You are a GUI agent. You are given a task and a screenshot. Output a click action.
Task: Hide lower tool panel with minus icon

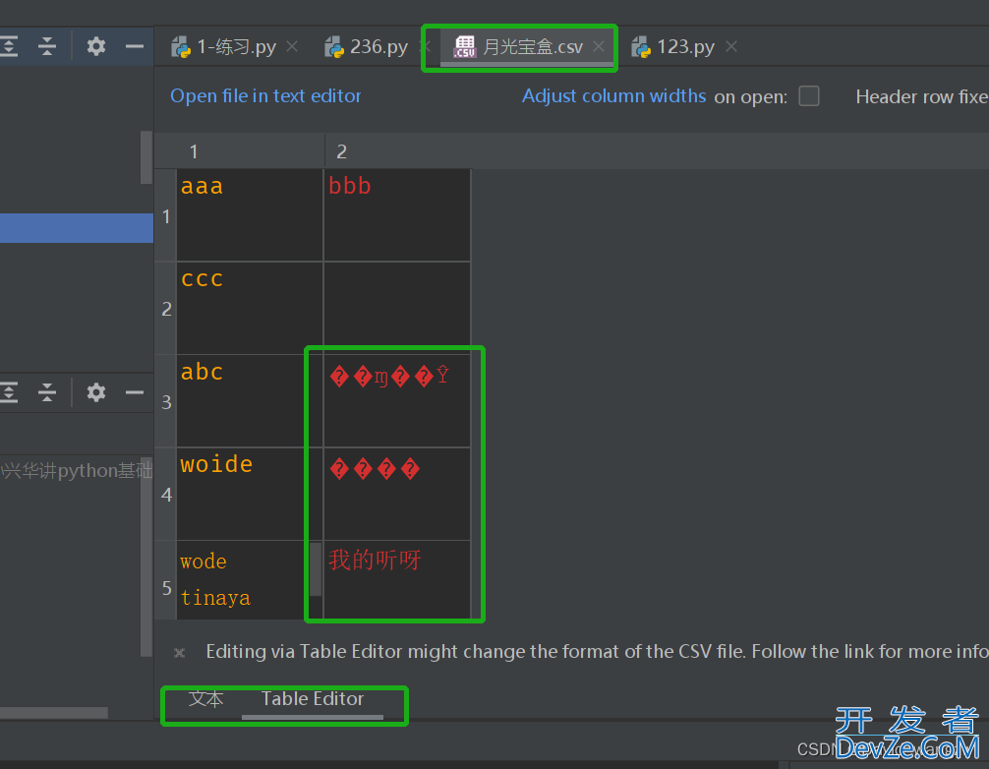(x=135, y=392)
